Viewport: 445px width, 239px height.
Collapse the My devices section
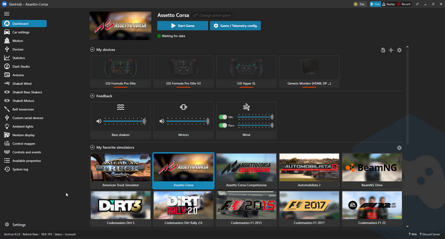click(x=92, y=50)
